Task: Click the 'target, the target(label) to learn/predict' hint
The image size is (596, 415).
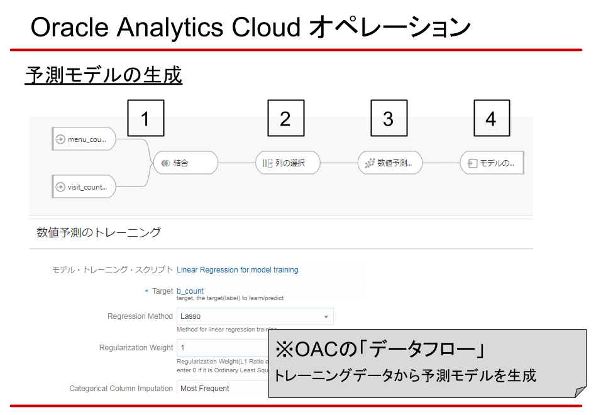Action: pyautogui.click(x=230, y=298)
